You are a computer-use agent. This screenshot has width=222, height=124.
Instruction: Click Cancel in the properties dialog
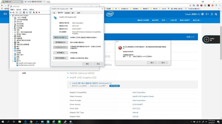tap(98, 64)
